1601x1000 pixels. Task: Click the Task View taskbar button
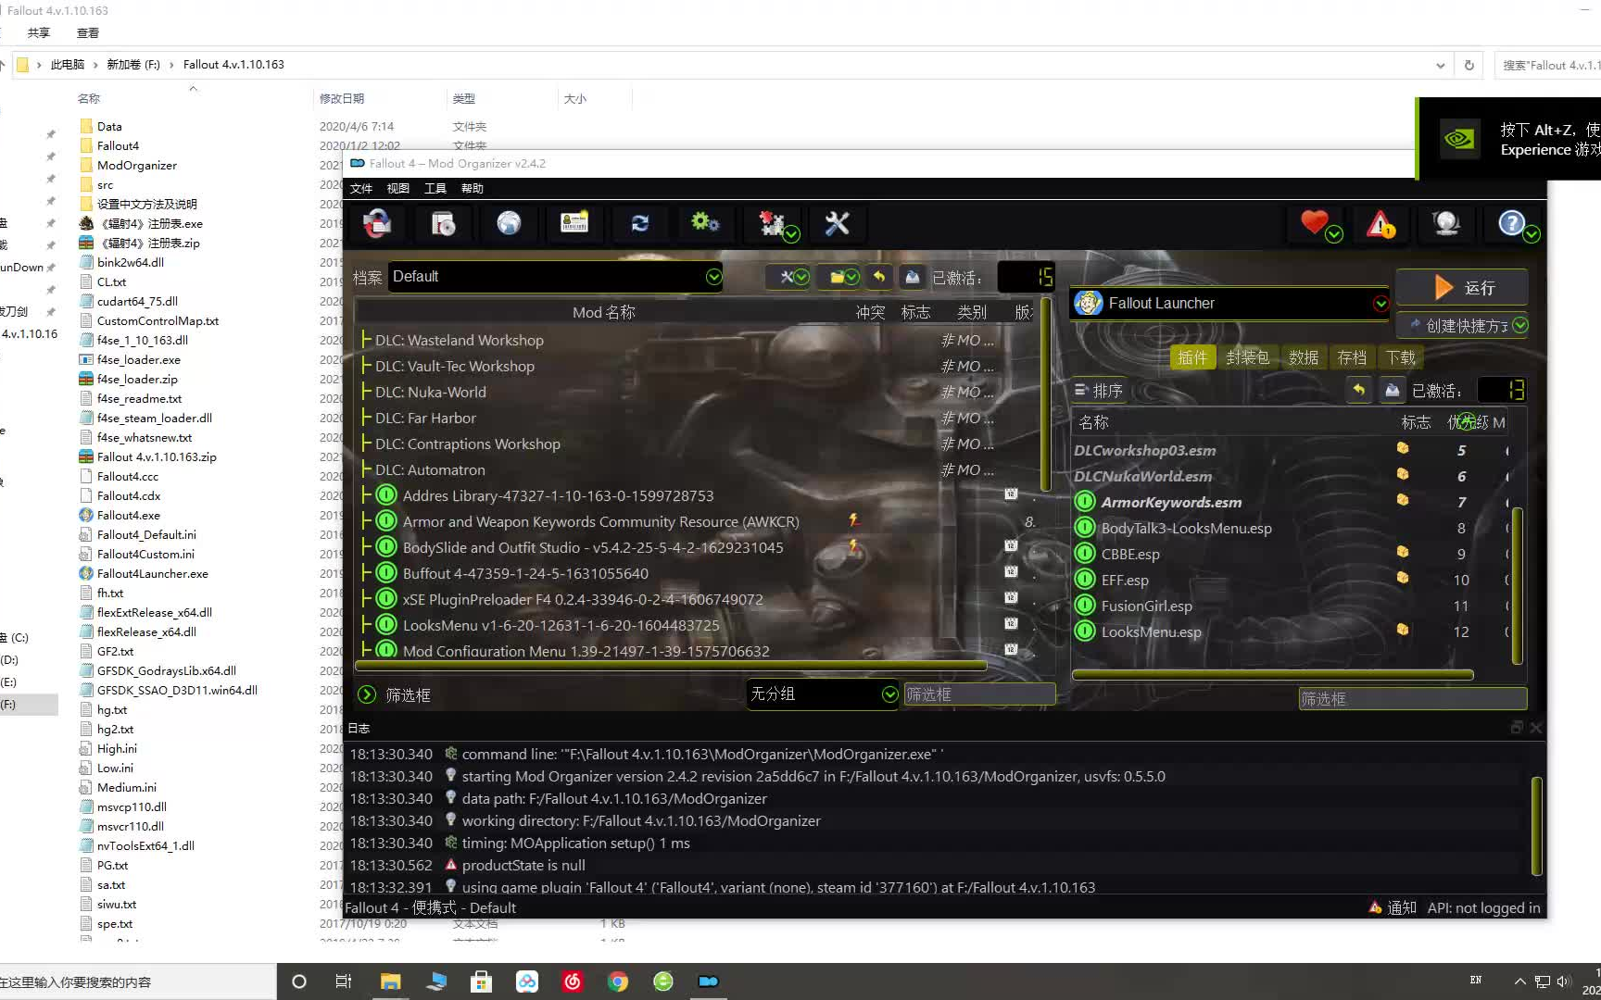click(x=343, y=981)
